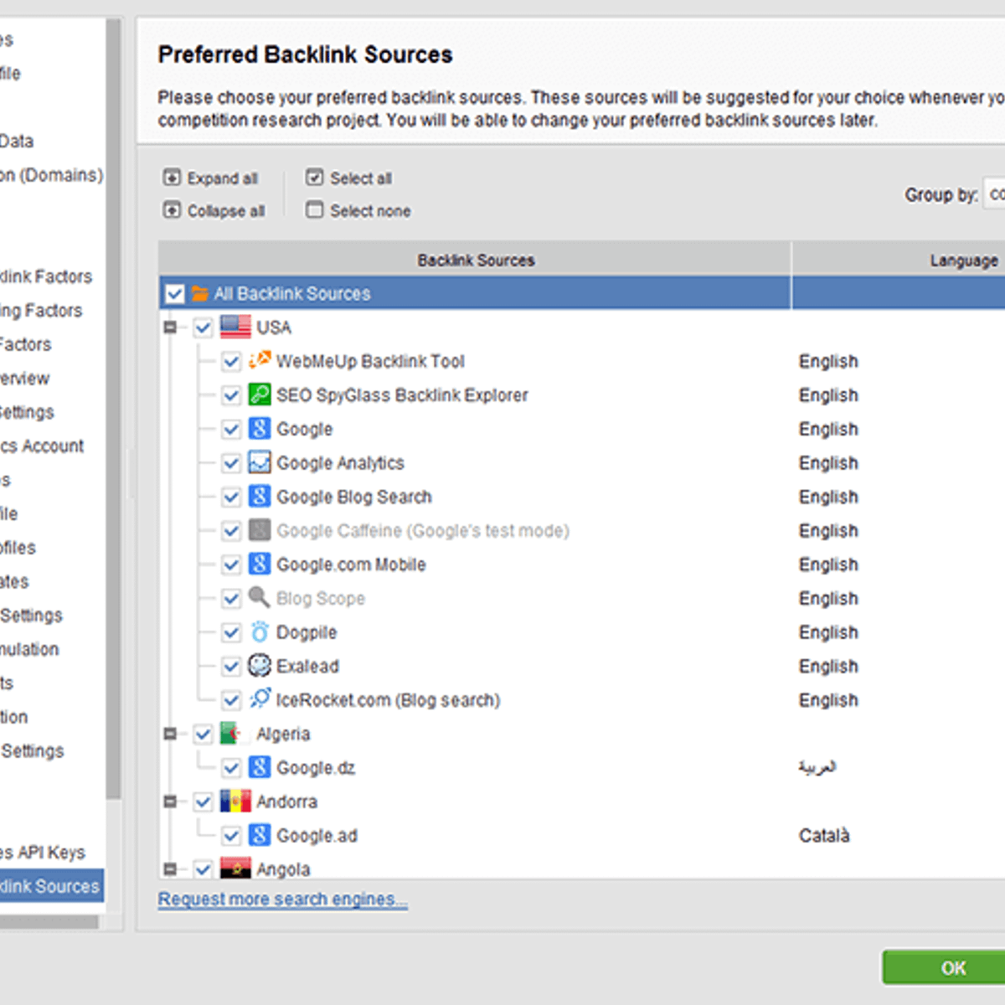The height and width of the screenshot is (1005, 1005).
Task: Click the Blog Scope magnifier icon
Action: click(x=260, y=598)
